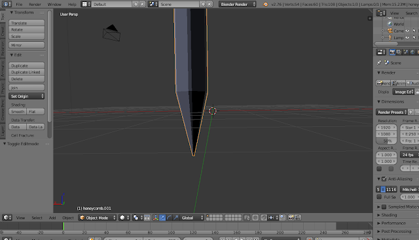Switch to World properties globe tab
Screen dimensions: 419x240
point(412,52)
